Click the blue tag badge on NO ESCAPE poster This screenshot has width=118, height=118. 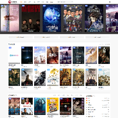(36, 99)
